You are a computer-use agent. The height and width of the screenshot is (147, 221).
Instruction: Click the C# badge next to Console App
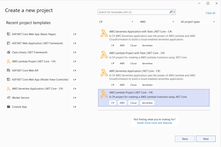tap(75, 107)
